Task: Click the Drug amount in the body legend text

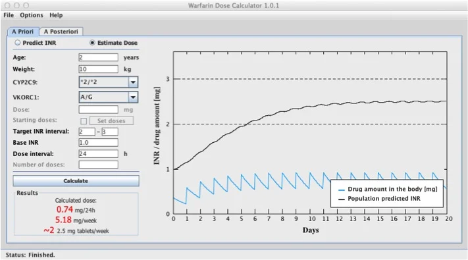Action: click(392, 190)
